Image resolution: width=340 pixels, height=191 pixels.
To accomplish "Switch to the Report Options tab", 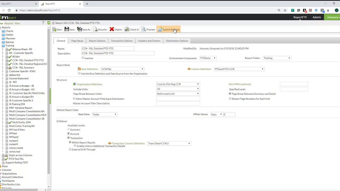I will [x=97, y=41].
